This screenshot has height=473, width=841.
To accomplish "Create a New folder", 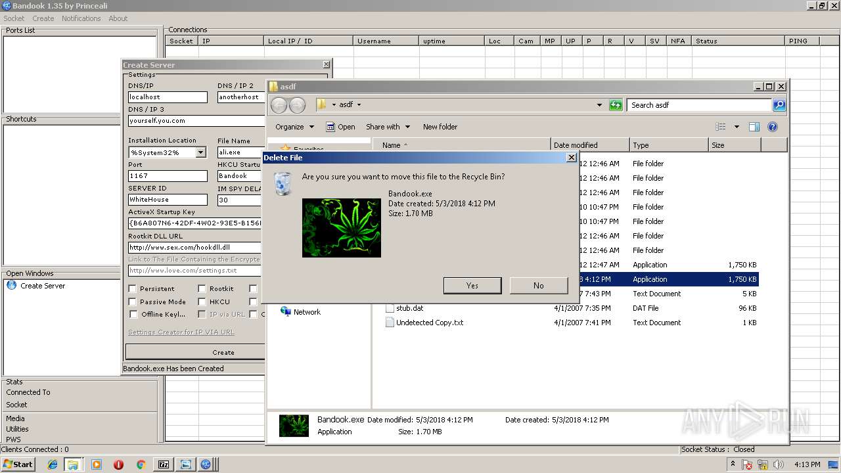I will [x=440, y=127].
